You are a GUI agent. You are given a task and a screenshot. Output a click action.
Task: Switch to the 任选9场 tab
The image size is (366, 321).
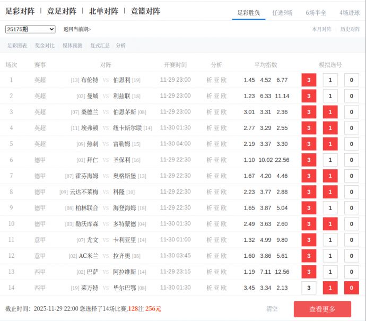pyautogui.click(x=282, y=13)
